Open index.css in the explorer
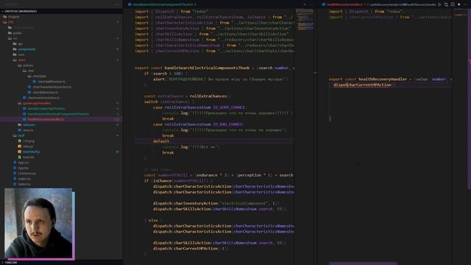471x265 pixels. (24, 179)
